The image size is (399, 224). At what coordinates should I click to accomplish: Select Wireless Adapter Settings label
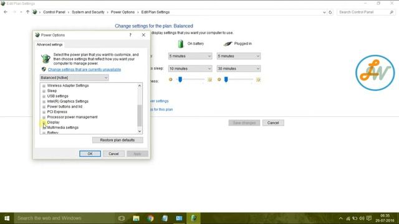pyautogui.click(x=68, y=86)
